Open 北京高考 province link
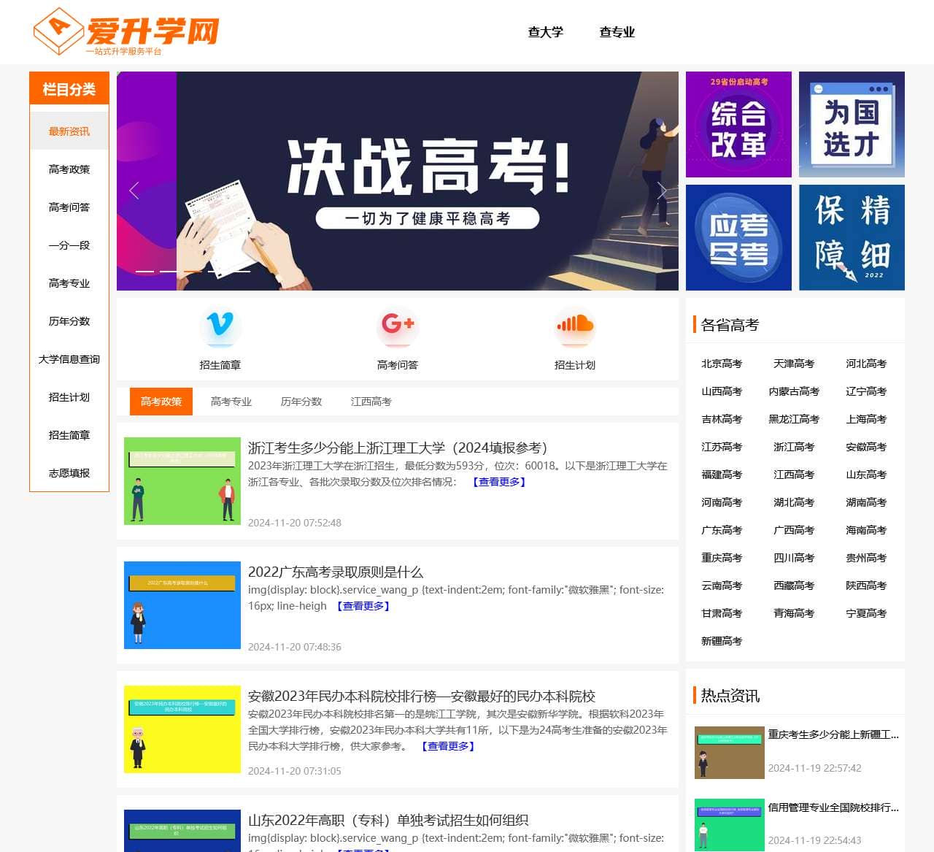Screen dimensions: 934x852 tap(722, 364)
